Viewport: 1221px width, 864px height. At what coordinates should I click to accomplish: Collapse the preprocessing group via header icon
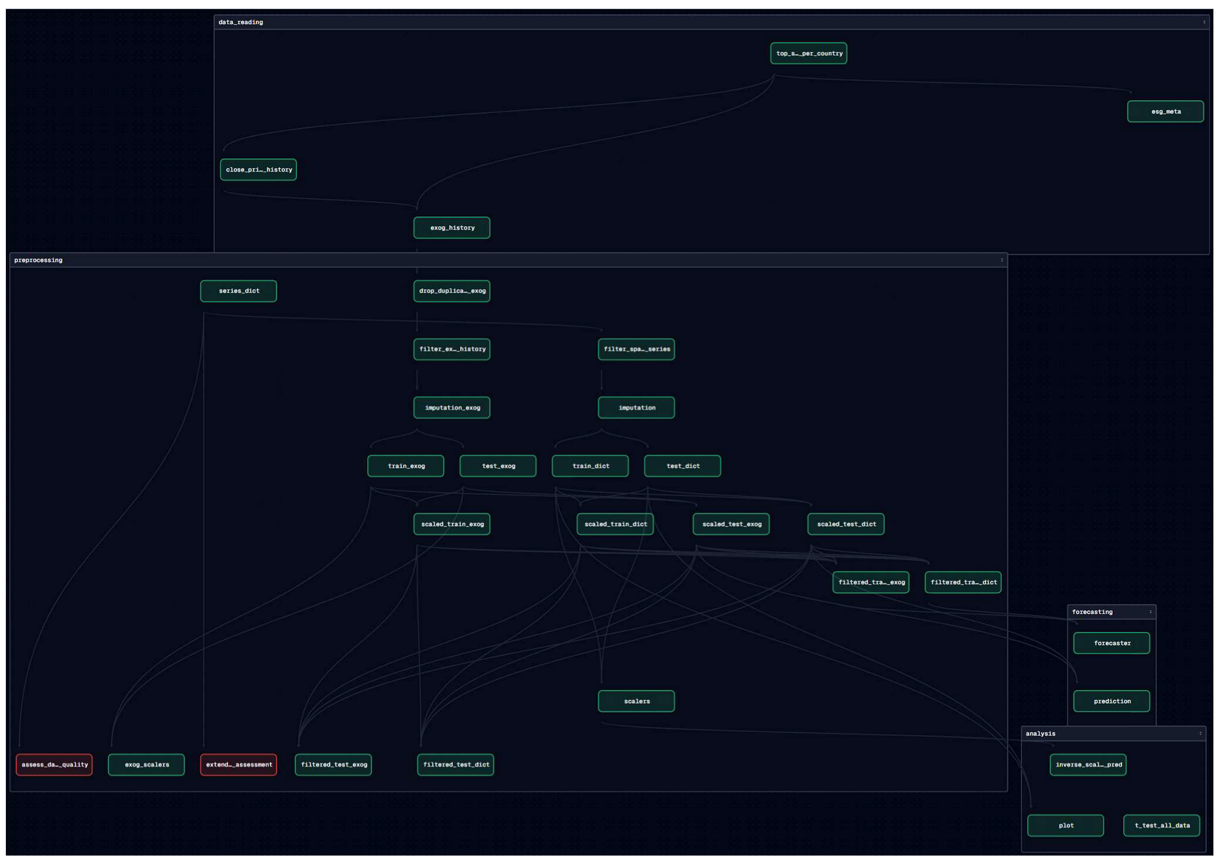pyautogui.click(x=1001, y=260)
